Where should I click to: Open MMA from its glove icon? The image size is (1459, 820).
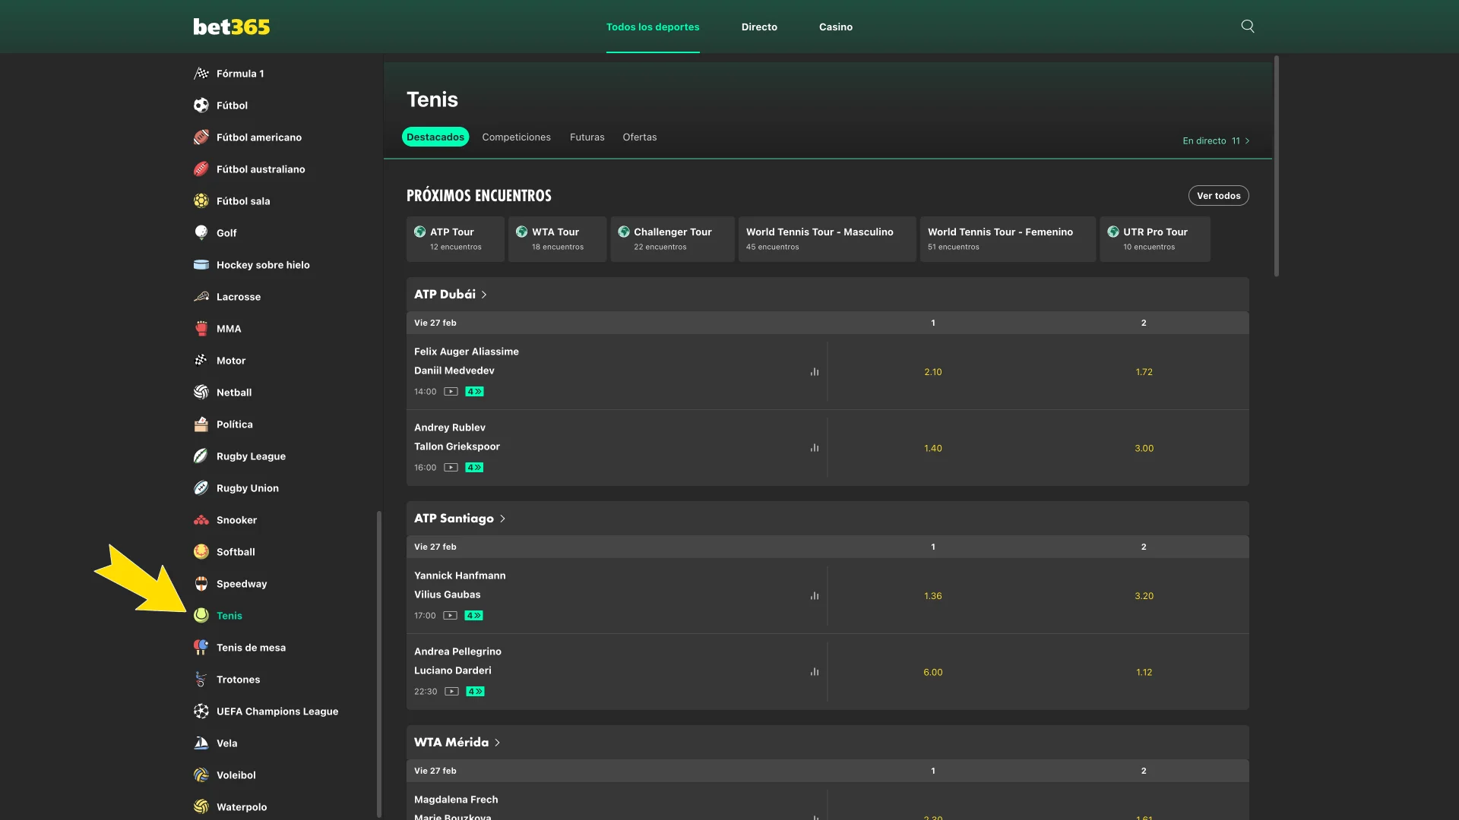click(x=201, y=329)
